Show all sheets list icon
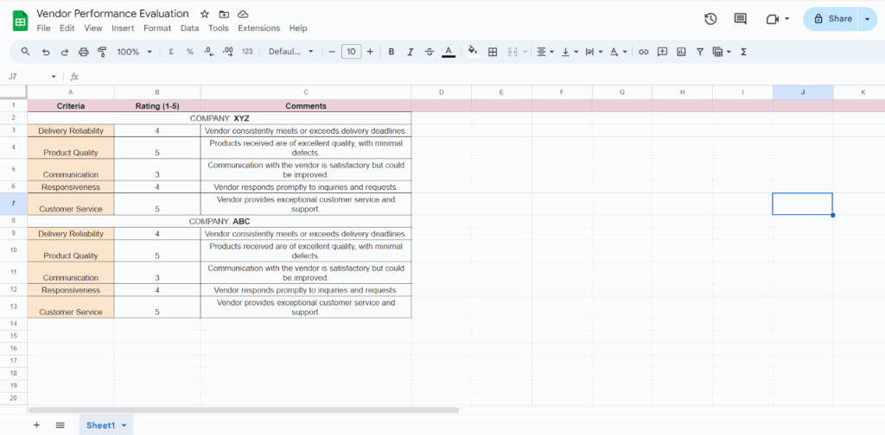Viewport: 885px width, 435px height. coord(60,425)
